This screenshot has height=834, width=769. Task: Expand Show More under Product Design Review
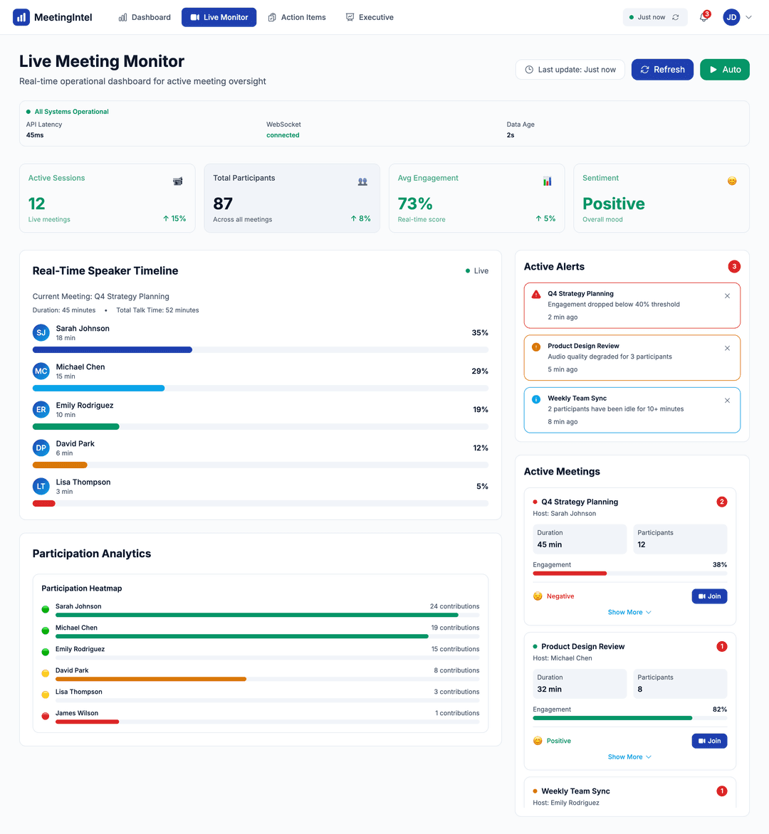tap(629, 757)
